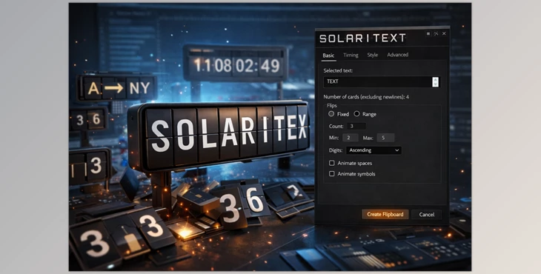This screenshot has width=541, height=274.
Task: Enable the Animate symbols checkbox
Action: [x=331, y=174]
